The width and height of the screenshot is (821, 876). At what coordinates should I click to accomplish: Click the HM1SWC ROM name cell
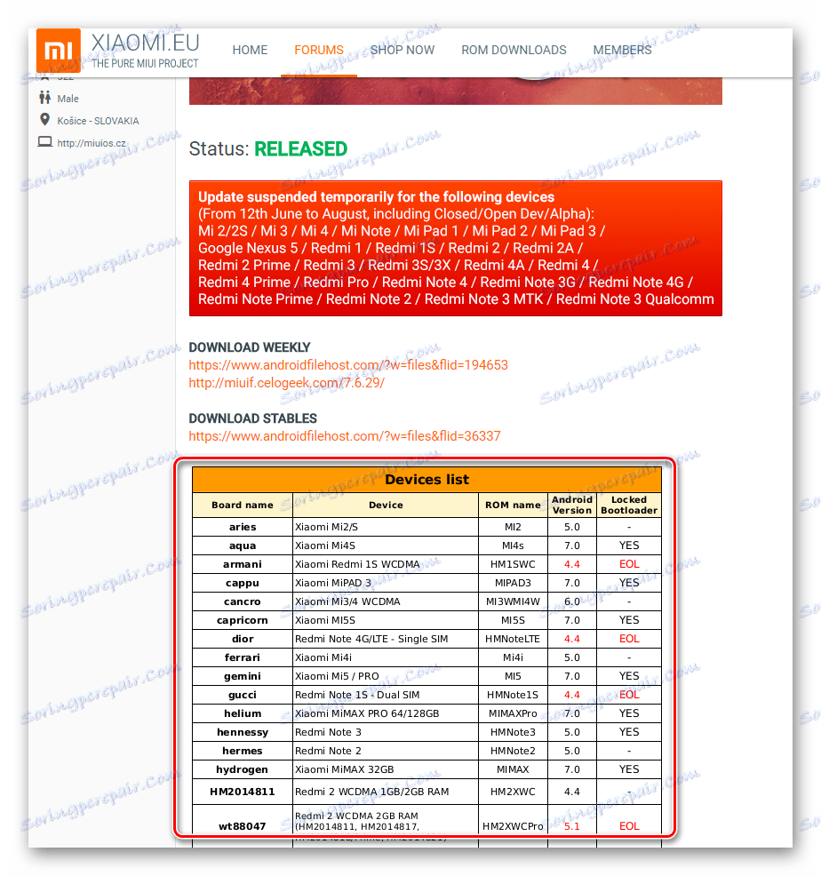pos(513,564)
